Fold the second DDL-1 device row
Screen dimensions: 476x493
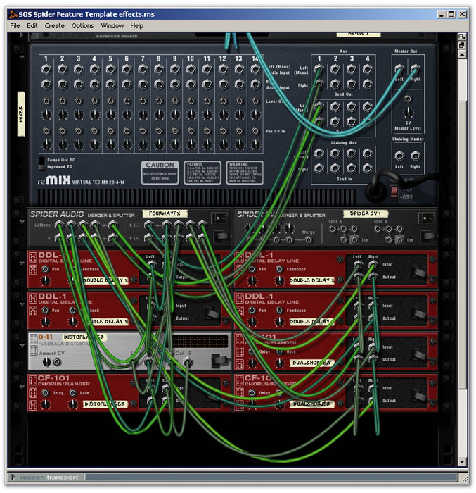coord(22,304)
